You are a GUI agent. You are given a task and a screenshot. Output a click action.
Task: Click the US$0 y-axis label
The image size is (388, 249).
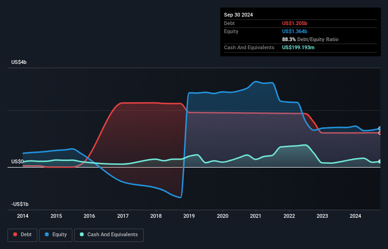[x=17, y=161]
